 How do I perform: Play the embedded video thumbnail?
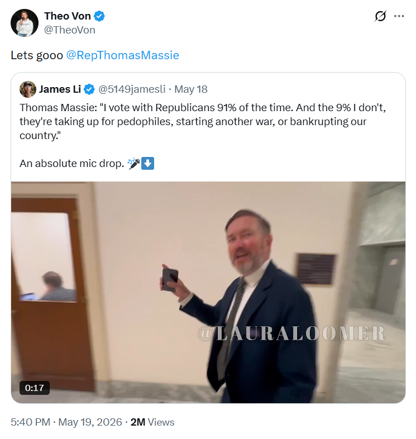tap(208, 292)
